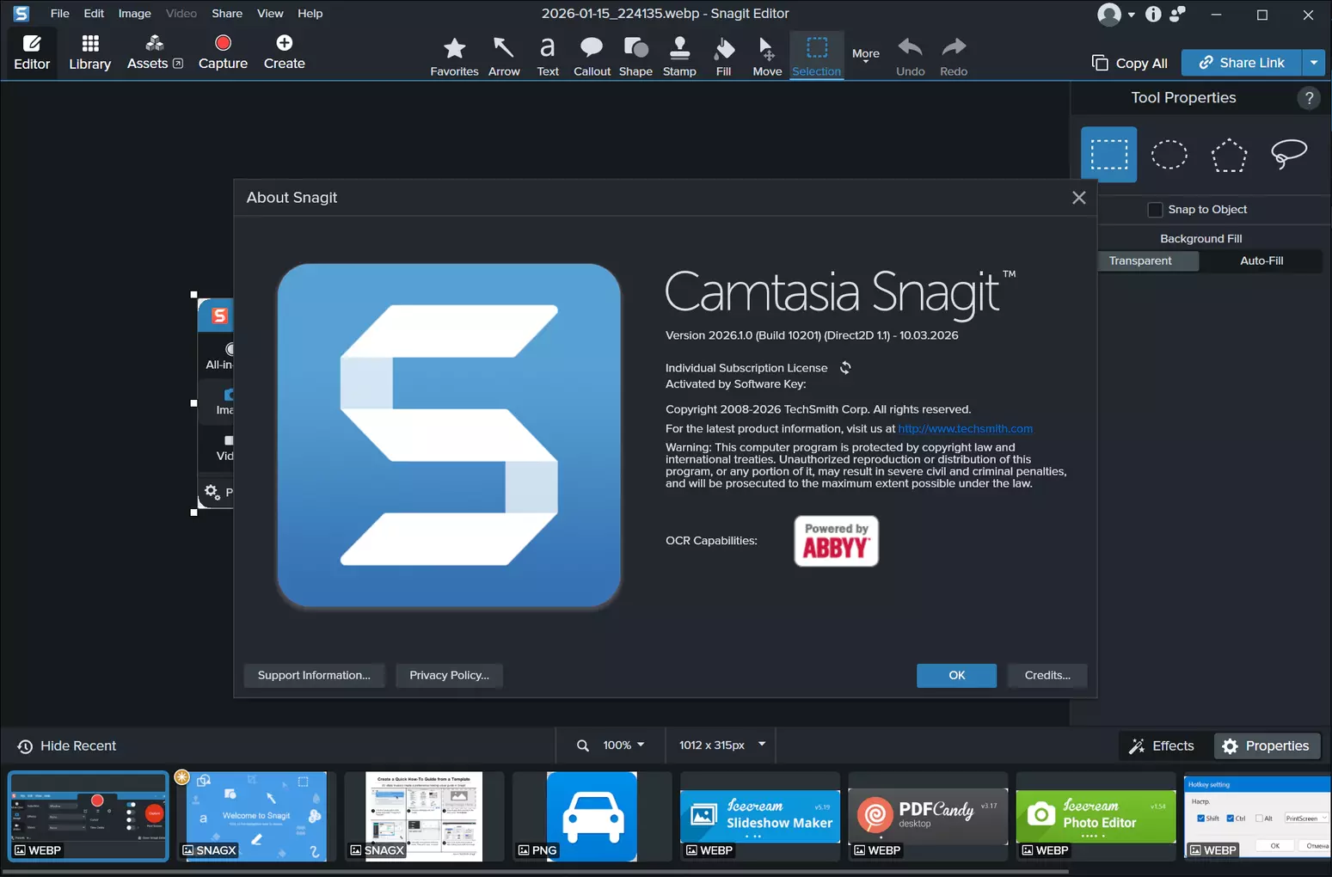Toggle the Effects panel
Viewport: 1332px width, 877px height.
pos(1162,746)
